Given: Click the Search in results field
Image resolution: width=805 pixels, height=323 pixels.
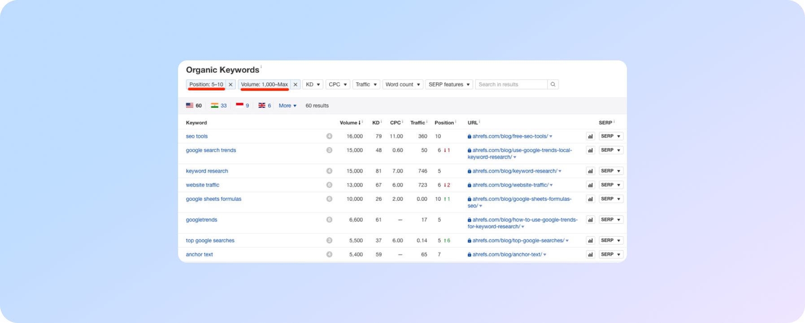Looking at the screenshot, I should point(511,85).
